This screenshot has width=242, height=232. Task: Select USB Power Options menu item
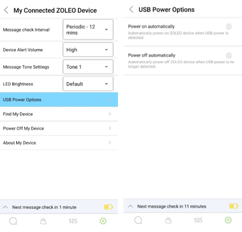point(59,100)
